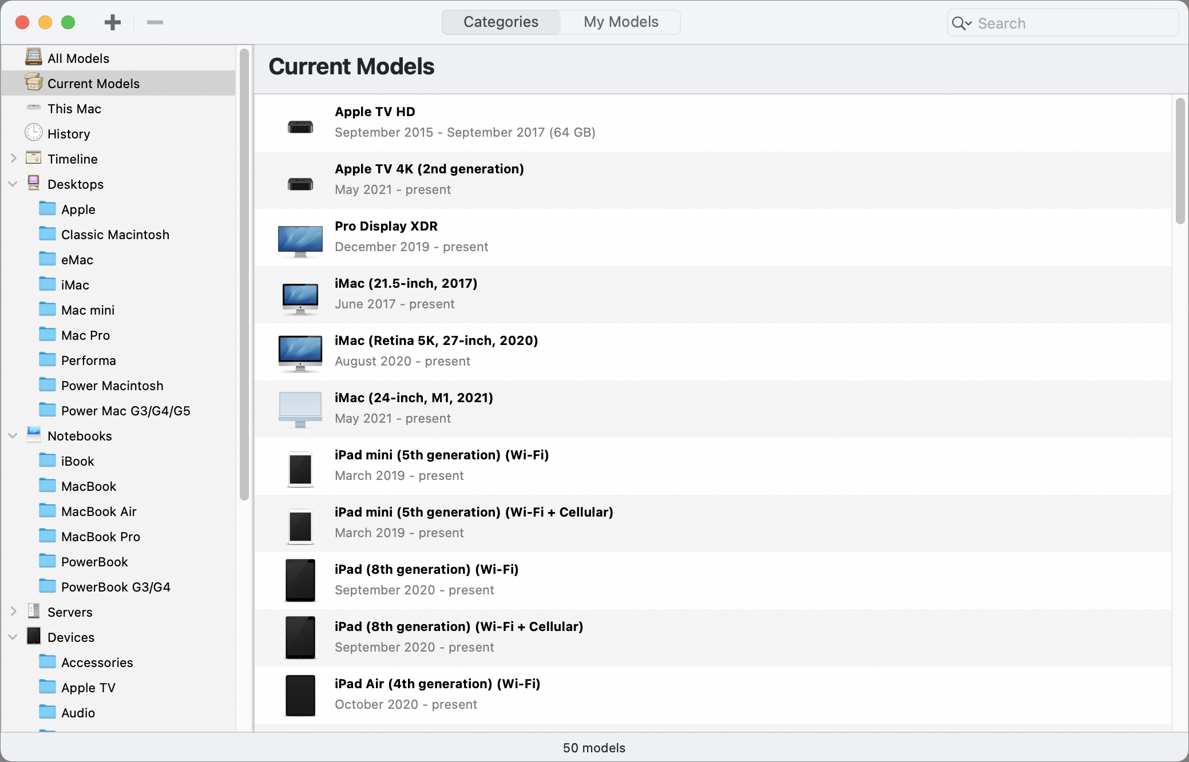Open History in the sidebar

click(118, 133)
